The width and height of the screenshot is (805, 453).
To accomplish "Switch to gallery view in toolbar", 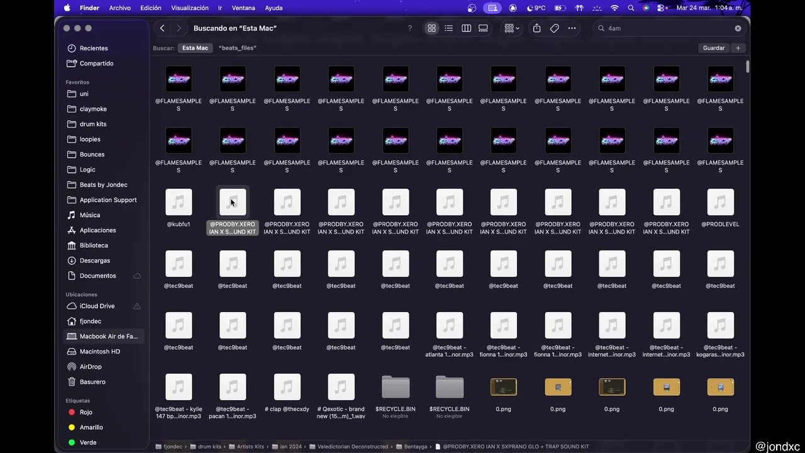I will pos(483,28).
